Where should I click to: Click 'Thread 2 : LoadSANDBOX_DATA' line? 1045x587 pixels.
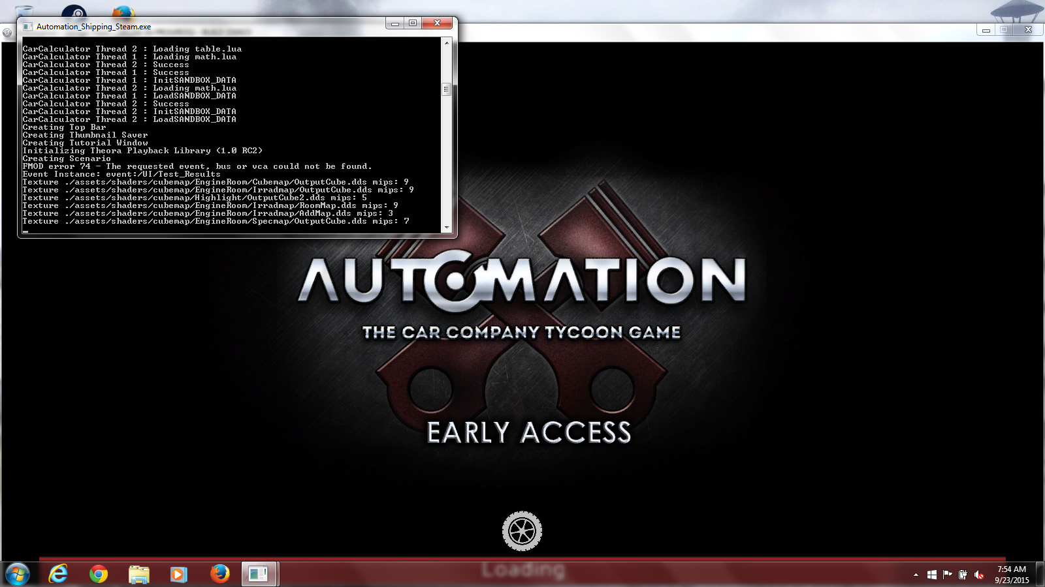point(129,119)
